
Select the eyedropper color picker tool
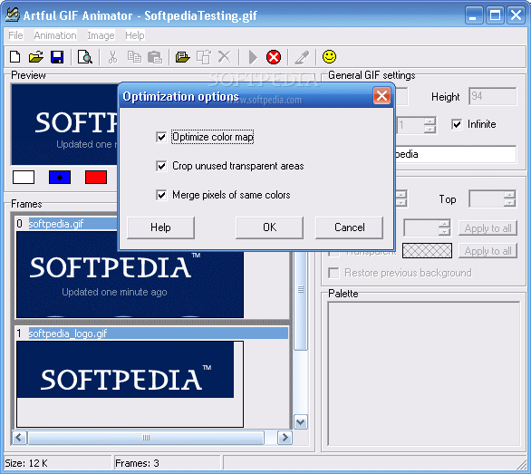tap(302, 57)
